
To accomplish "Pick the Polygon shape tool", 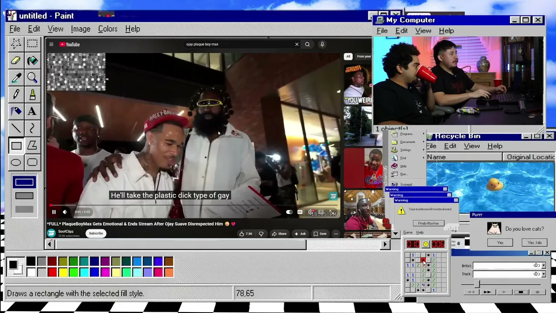I will click(x=32, y=146).
